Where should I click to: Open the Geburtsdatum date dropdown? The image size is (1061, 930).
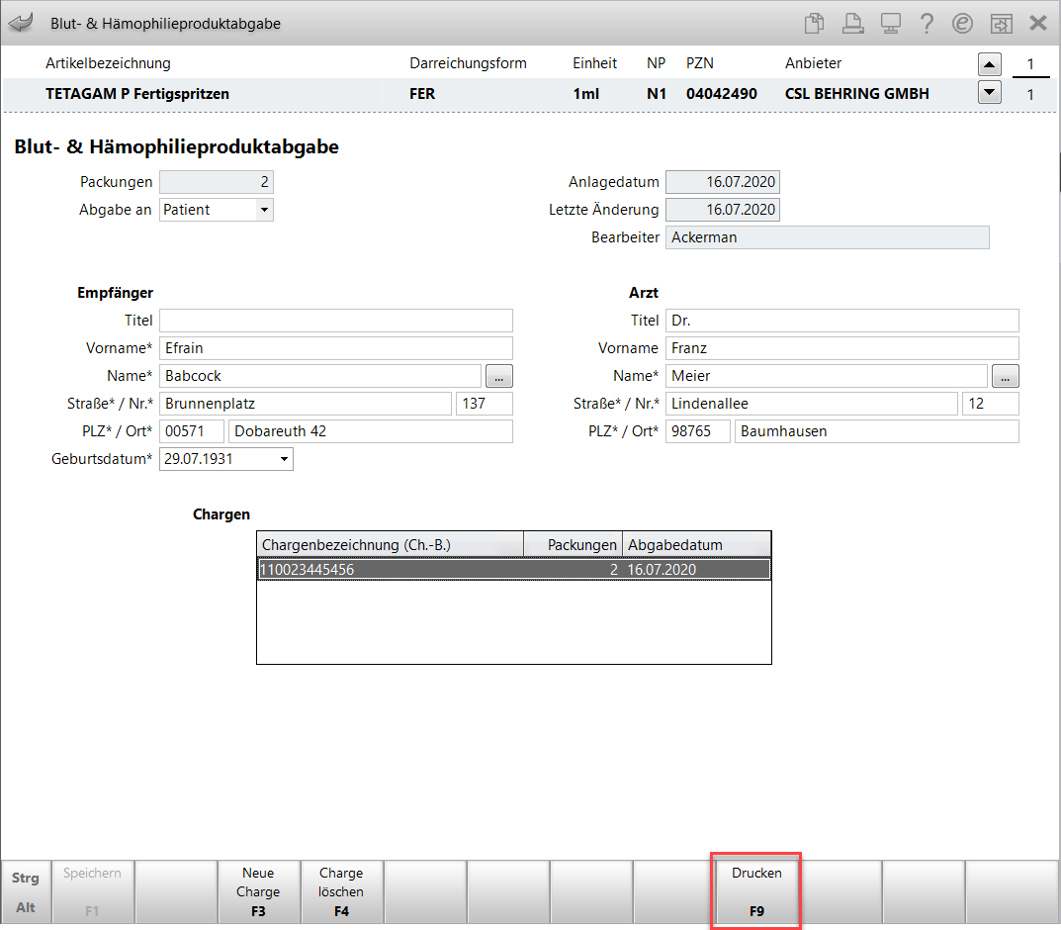click(284, 459)
